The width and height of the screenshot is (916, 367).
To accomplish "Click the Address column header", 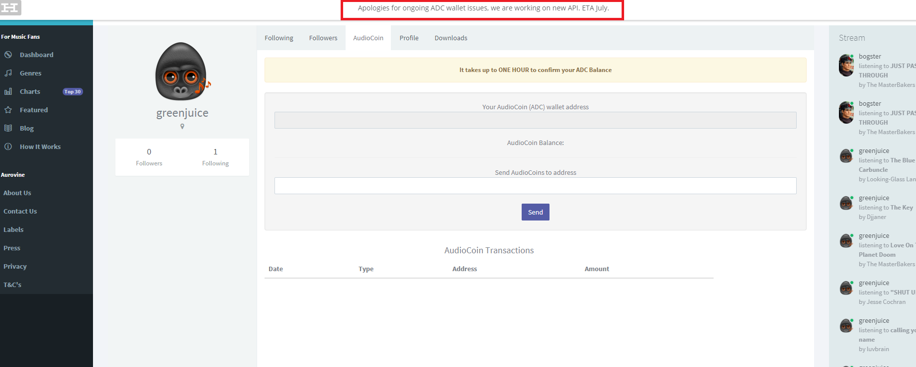I will tap(464, 269).
